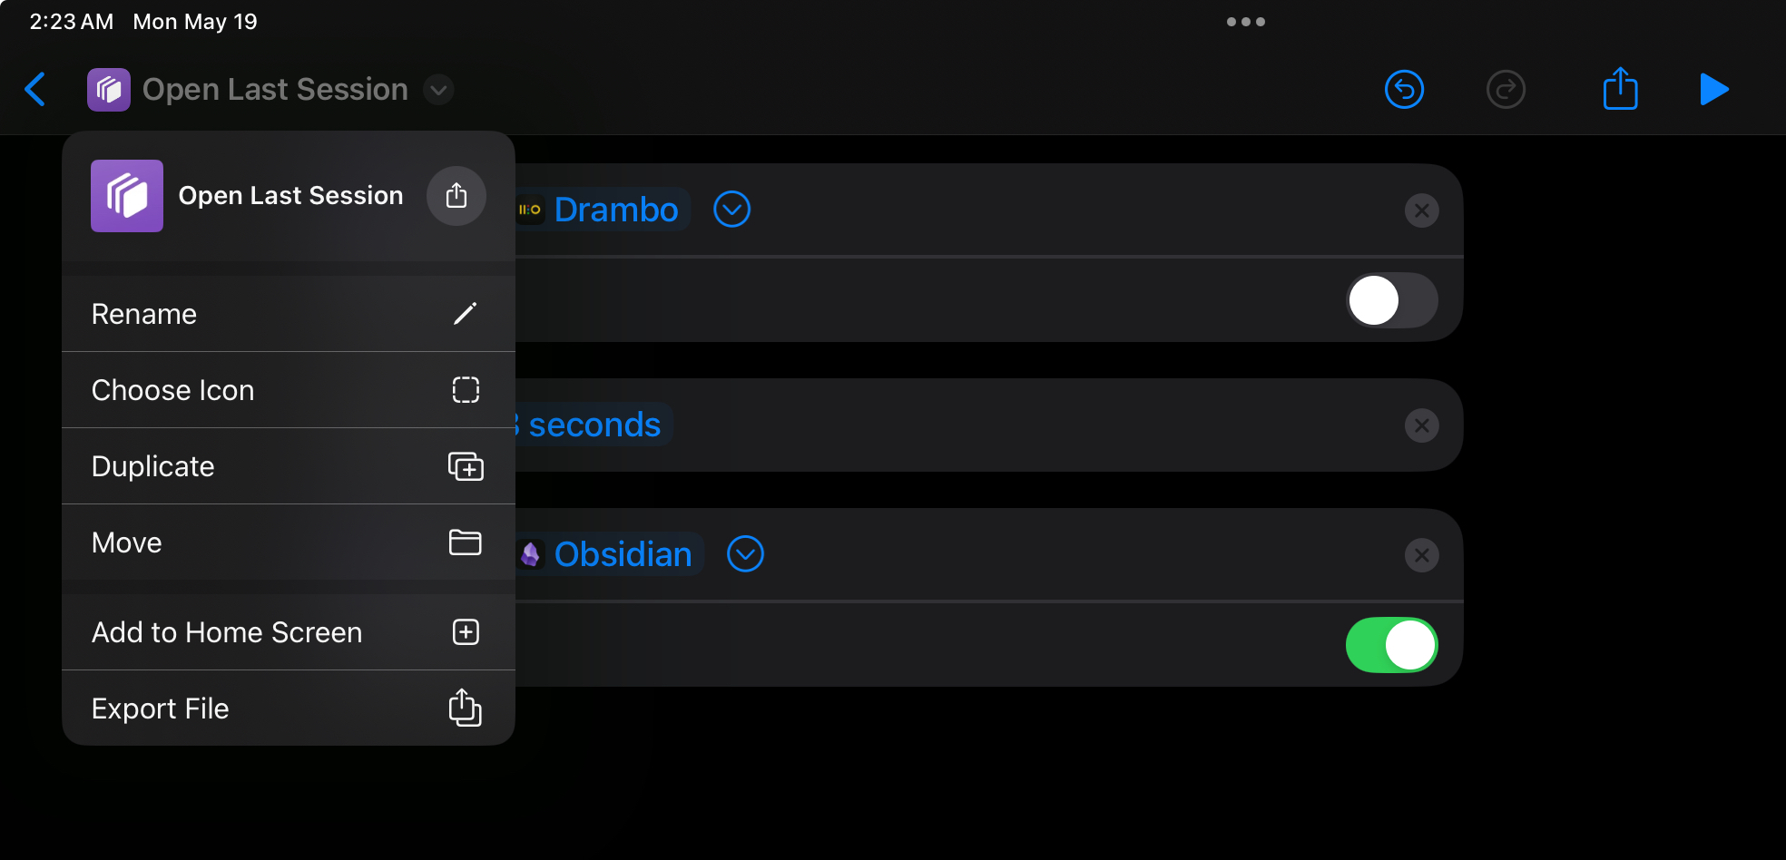Viewport: 1786px width, 860px height.
Task: Click the blue seconds parameter
Action: coord(594,425)
